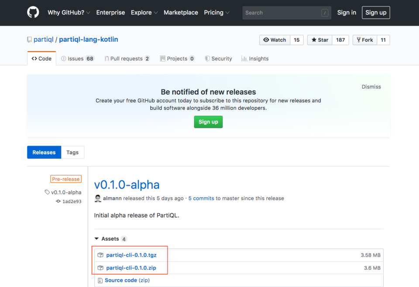This screenshot has height=287, width=419.
Task: Open the 5 commits link
Action: pyautogui.click(x=201, y=198)
